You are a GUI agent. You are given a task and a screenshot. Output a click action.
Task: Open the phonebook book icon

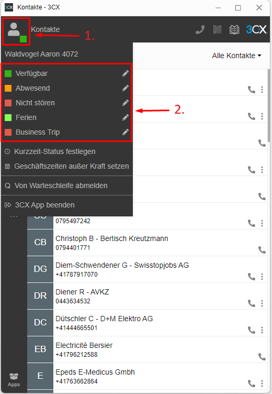click(x=234, y=30)
